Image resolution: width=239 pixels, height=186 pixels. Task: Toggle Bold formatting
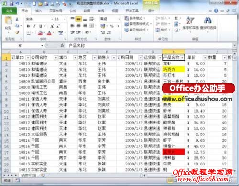(x=28, y=26)
